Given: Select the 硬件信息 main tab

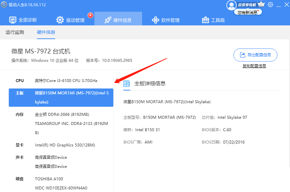Looking at the screenshot, I should 118,18.
